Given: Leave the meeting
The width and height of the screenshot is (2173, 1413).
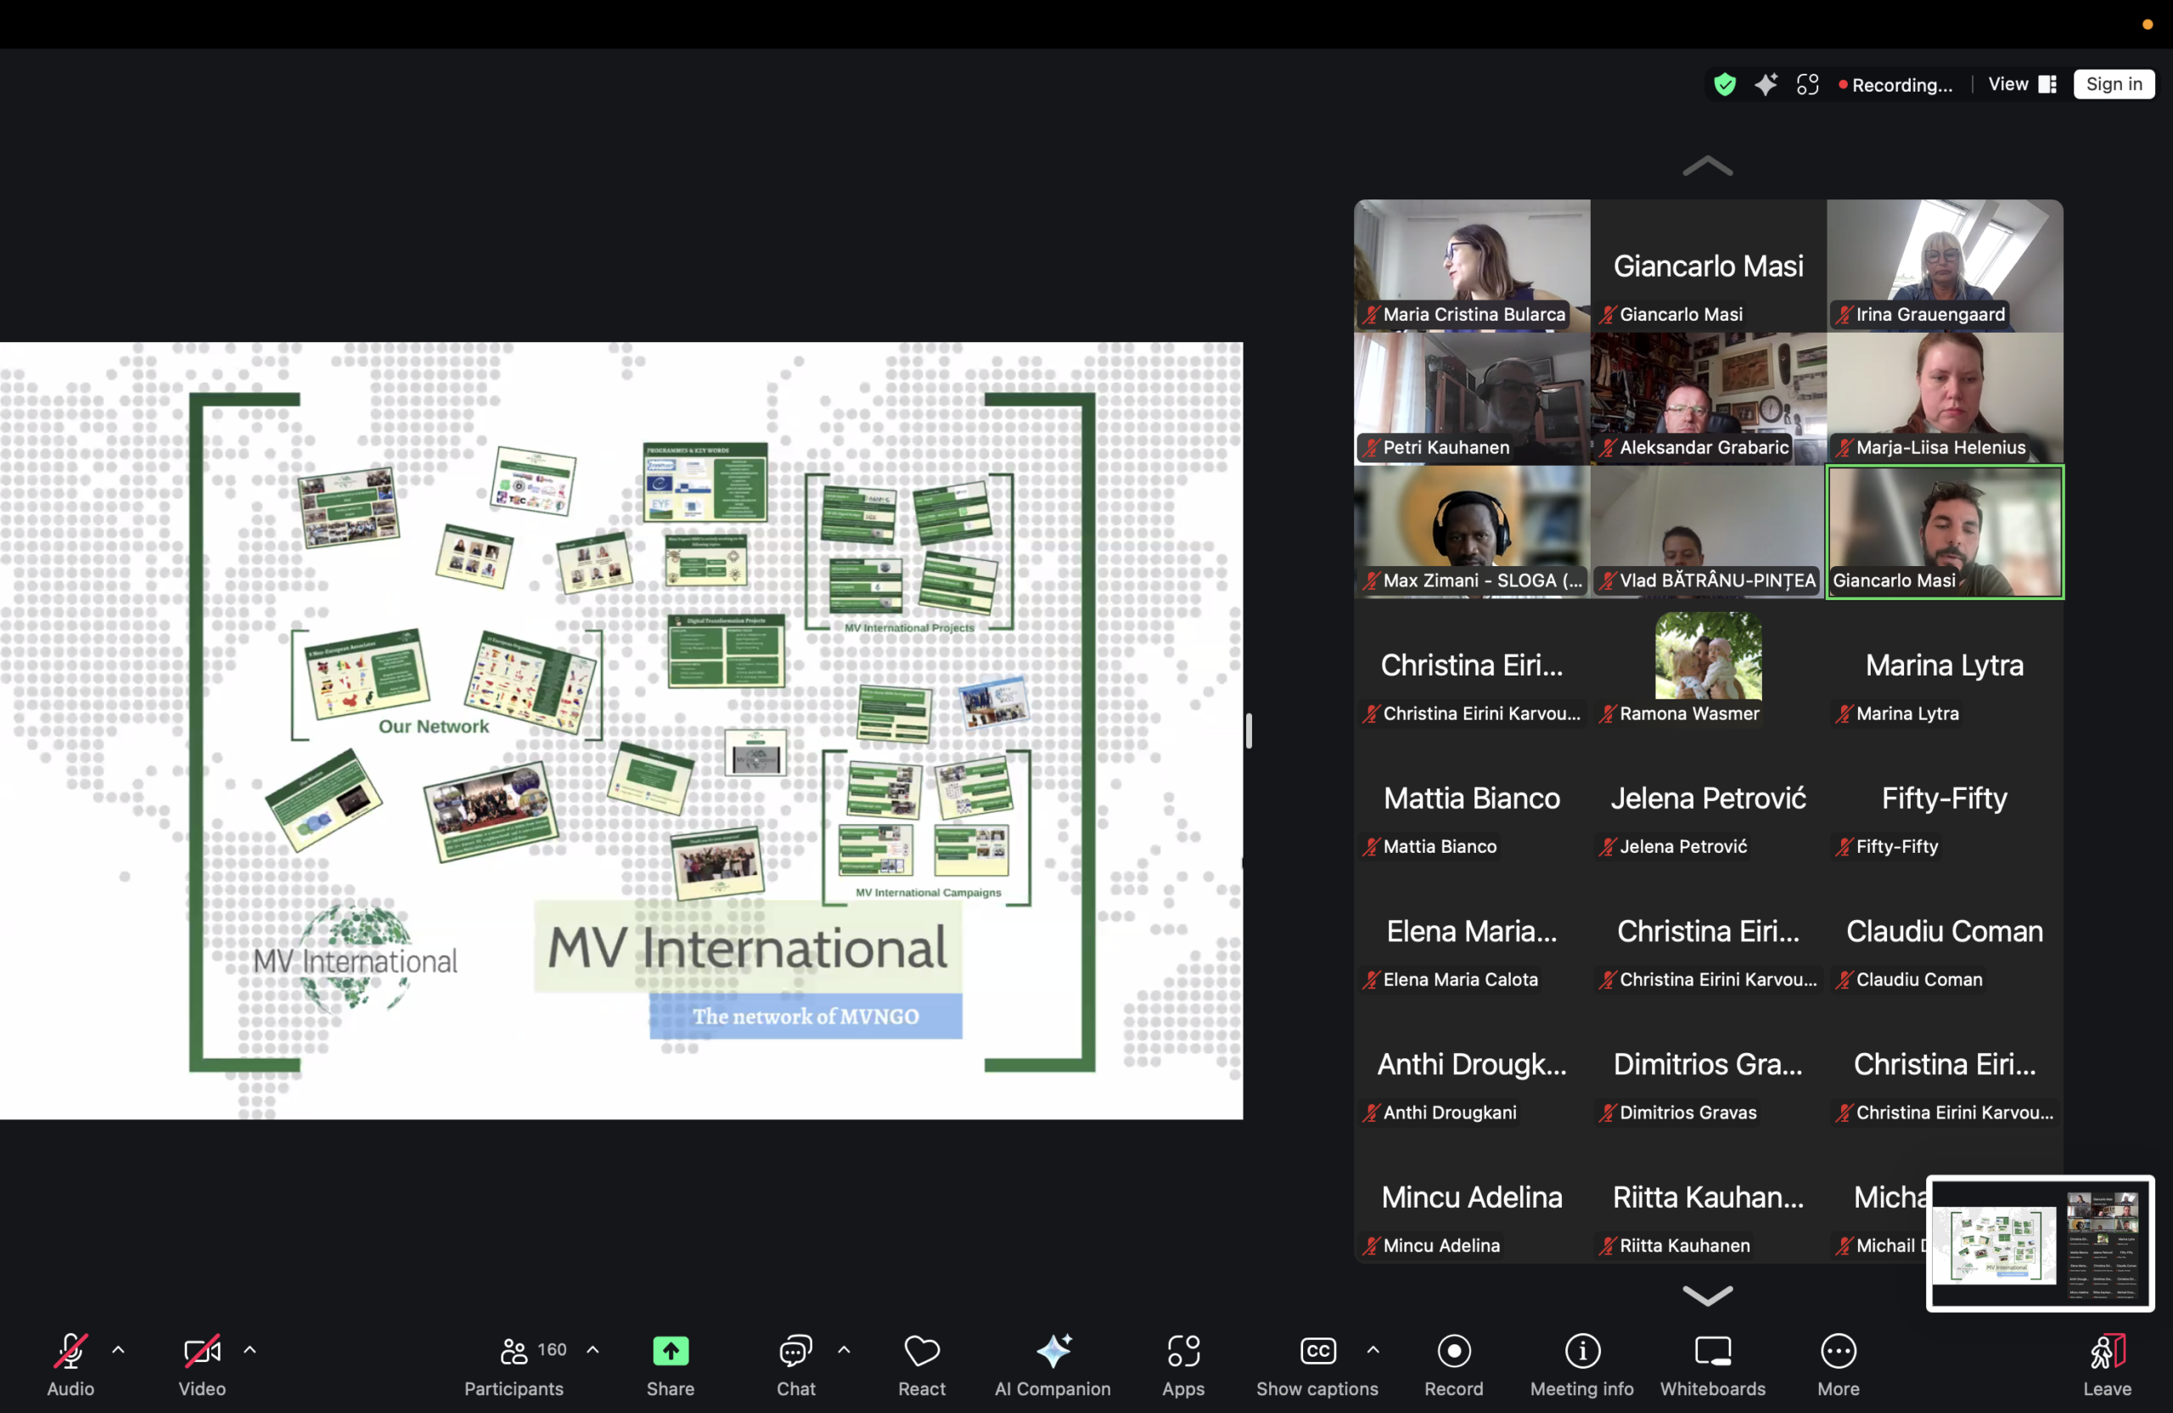Looking at the screenshot, I should tap(2108, 1364).
